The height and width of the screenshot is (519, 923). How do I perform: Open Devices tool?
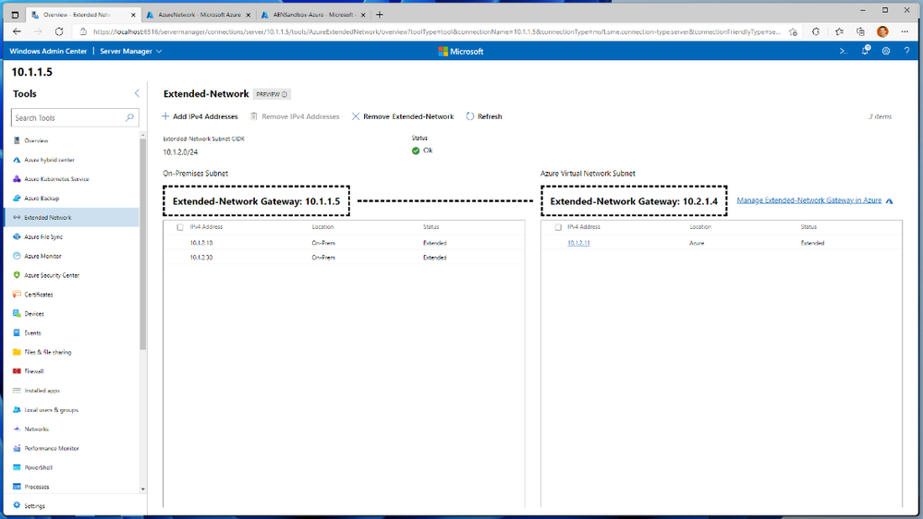(x=33, y=314)
